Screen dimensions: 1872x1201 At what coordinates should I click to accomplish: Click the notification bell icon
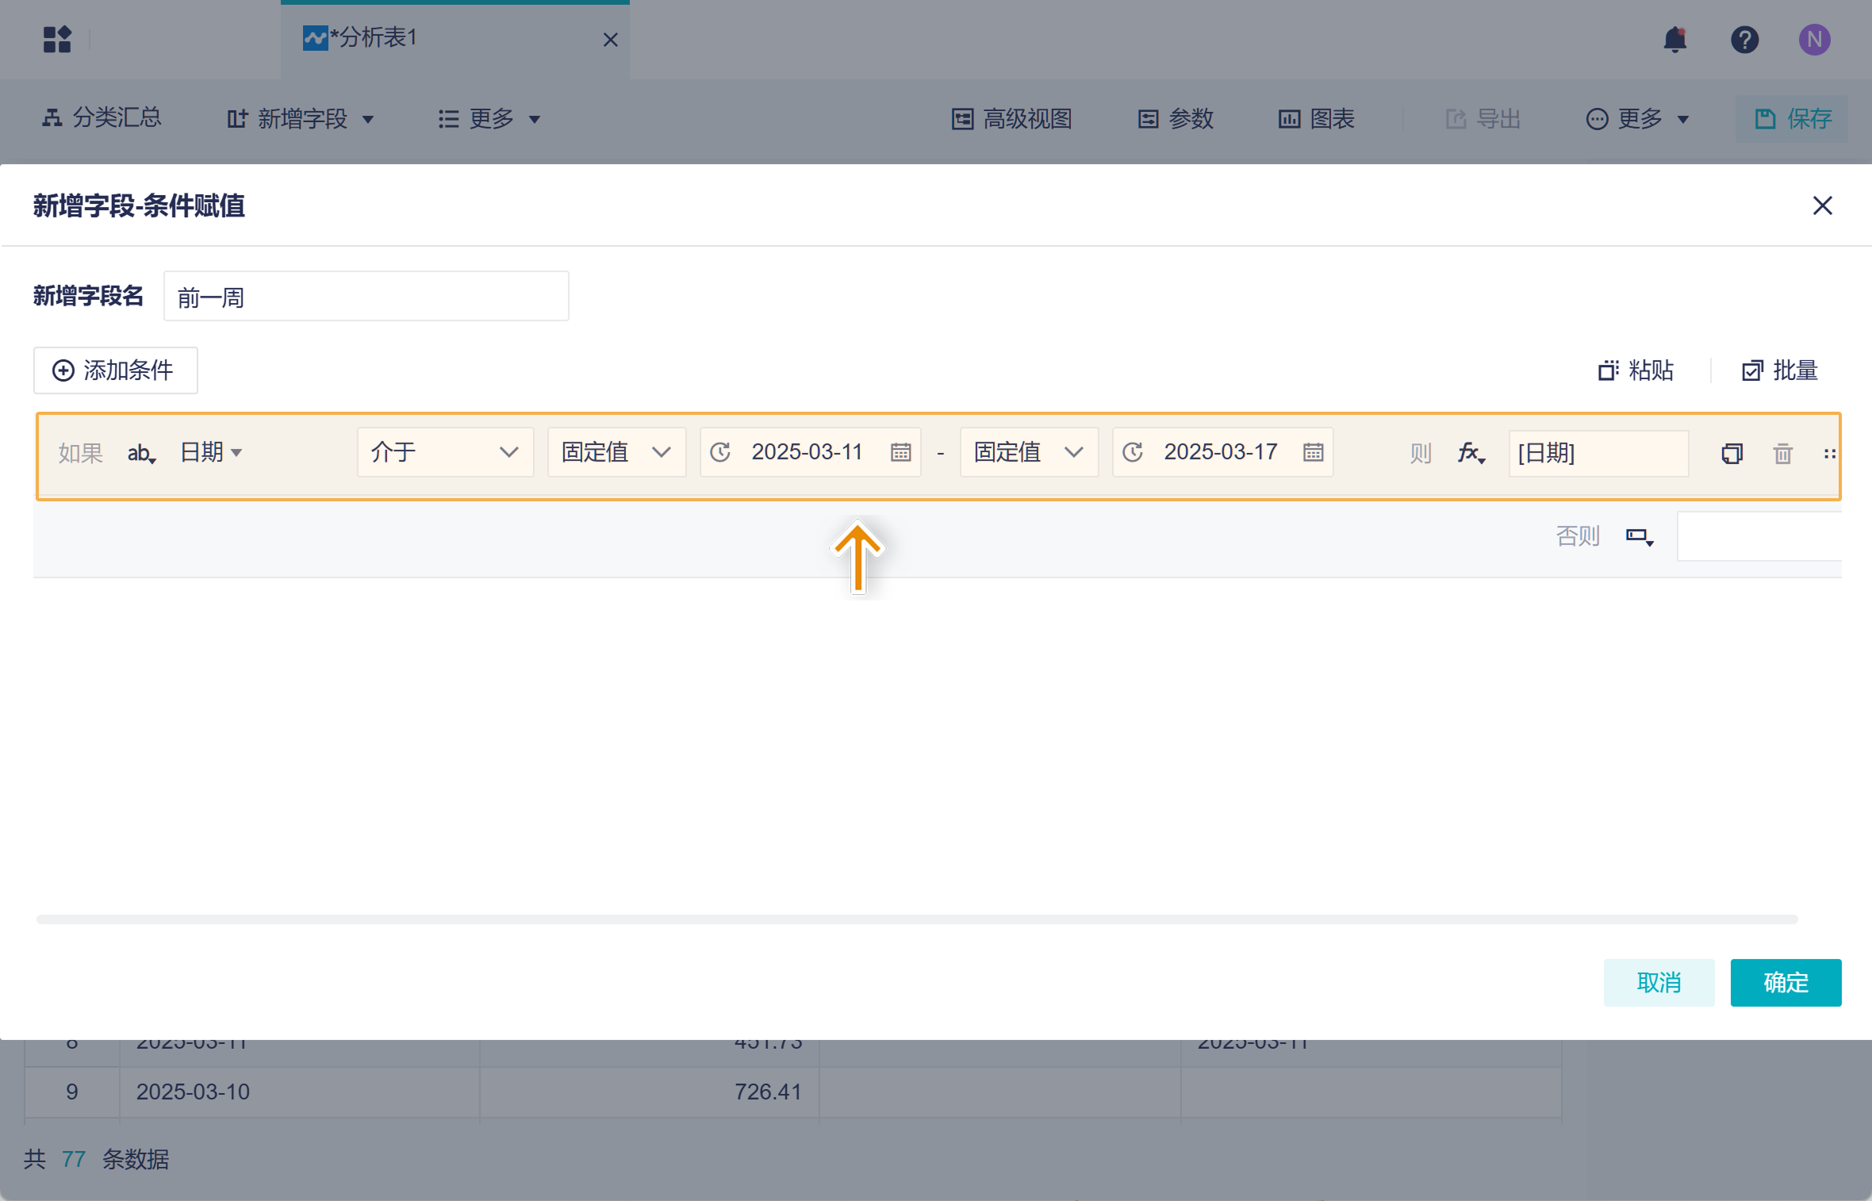tap(1674, 39)
